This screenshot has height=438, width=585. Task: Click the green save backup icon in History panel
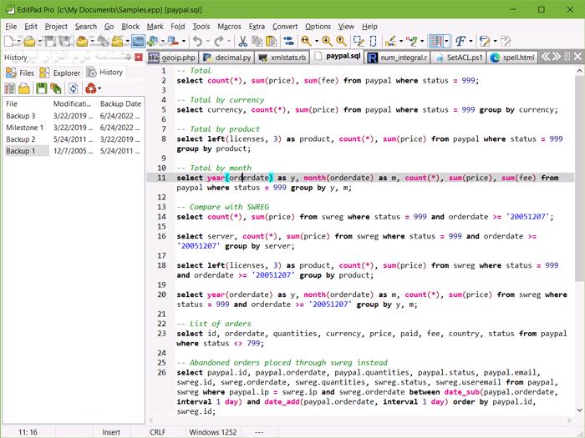(42, 88)
